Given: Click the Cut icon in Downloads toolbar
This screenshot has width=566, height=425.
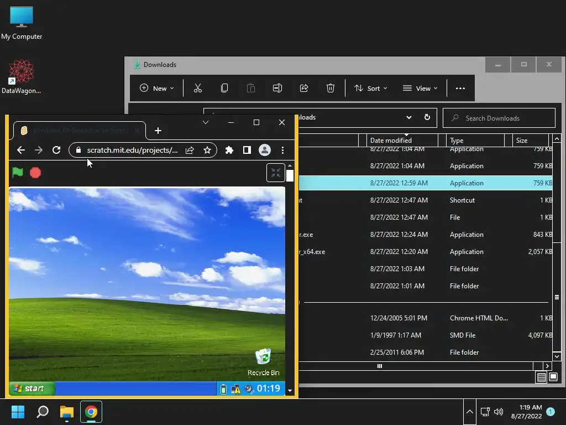Looking at the screenshot, I should (x=198, y=88).
